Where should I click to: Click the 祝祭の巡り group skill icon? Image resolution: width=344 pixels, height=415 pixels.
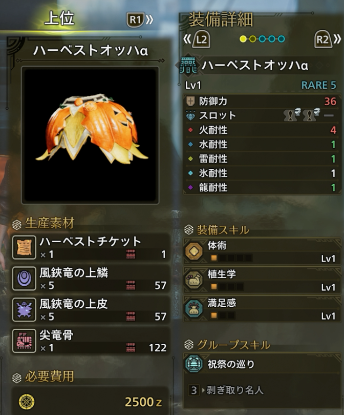coord(194,364)
